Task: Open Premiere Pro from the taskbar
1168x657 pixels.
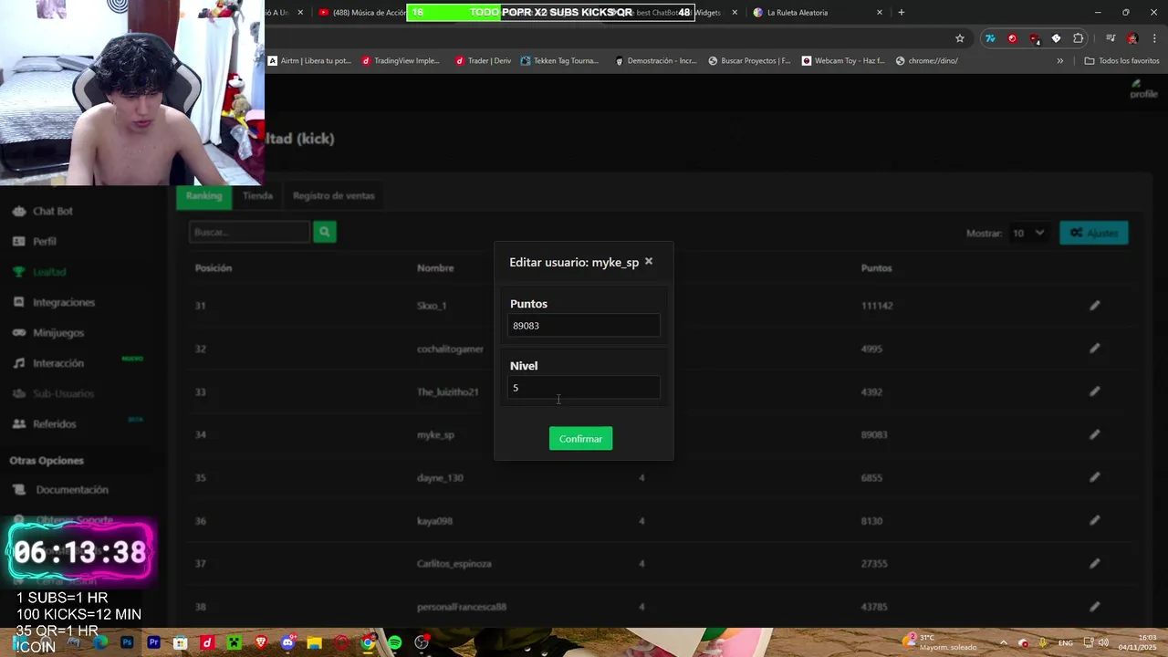Action: 153,643
